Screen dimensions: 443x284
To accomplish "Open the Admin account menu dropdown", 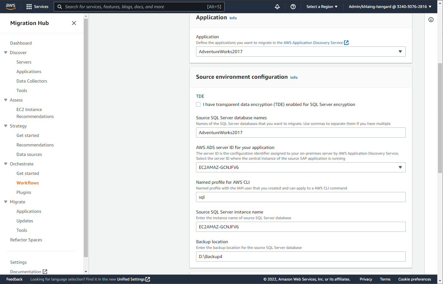I will (390, 7).
